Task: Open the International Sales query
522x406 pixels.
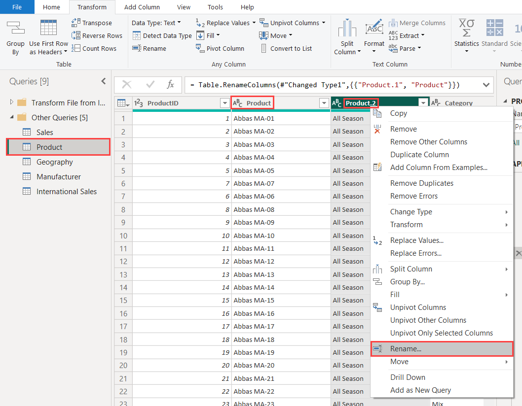Action: (x=67, y=192)
